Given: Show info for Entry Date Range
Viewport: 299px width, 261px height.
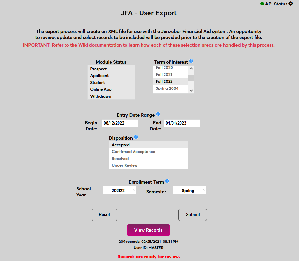Looking at the screenshot, I should [x=158, y=114].
